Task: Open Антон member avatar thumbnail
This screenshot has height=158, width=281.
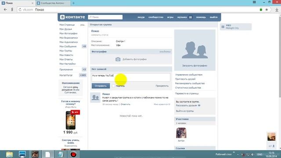Action: pyautogui.click(x=181, y=133)
